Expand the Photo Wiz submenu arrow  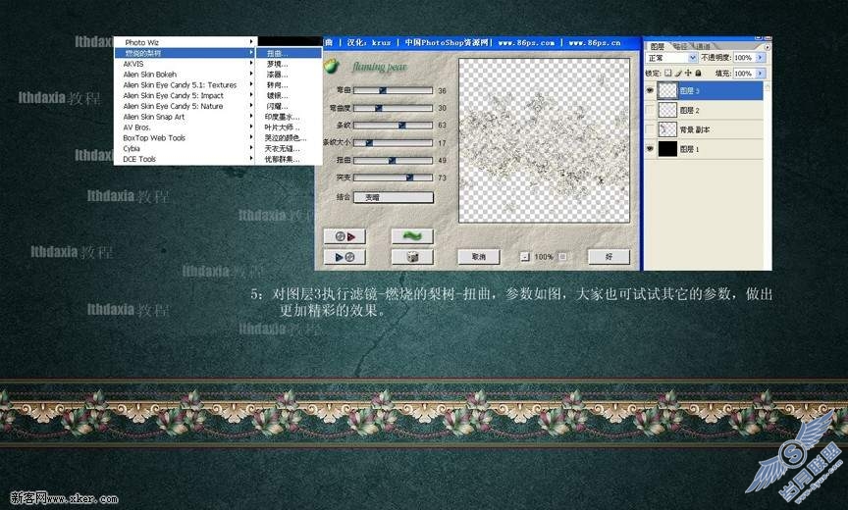click(251, 41)
